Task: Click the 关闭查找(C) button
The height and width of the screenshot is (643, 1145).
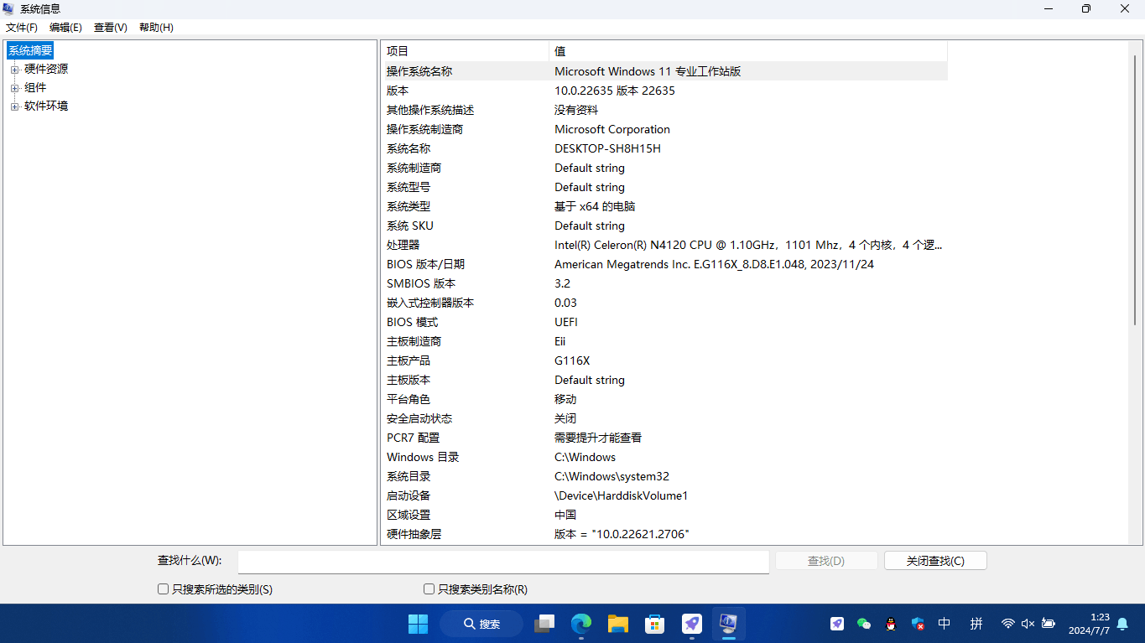Action: (x=935, y=561)
